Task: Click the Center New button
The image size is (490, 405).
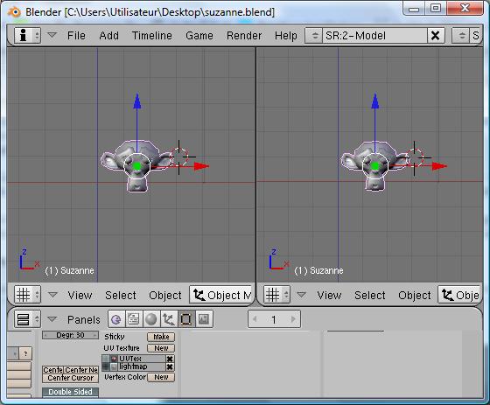Action: pyautogui.click(x=81, y=370)
